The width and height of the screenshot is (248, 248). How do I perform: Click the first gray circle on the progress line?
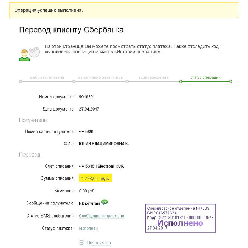click(21, 81)
